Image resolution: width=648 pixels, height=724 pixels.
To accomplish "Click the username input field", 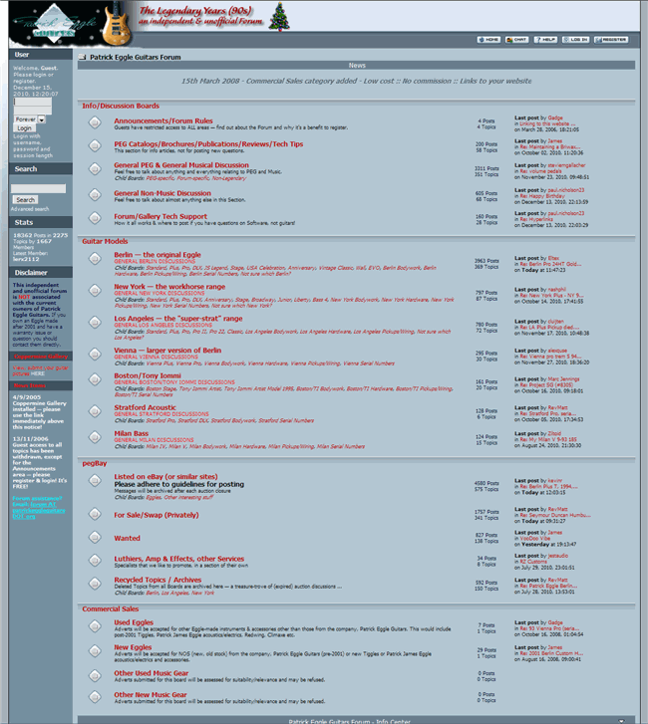I will pos(32,102).
